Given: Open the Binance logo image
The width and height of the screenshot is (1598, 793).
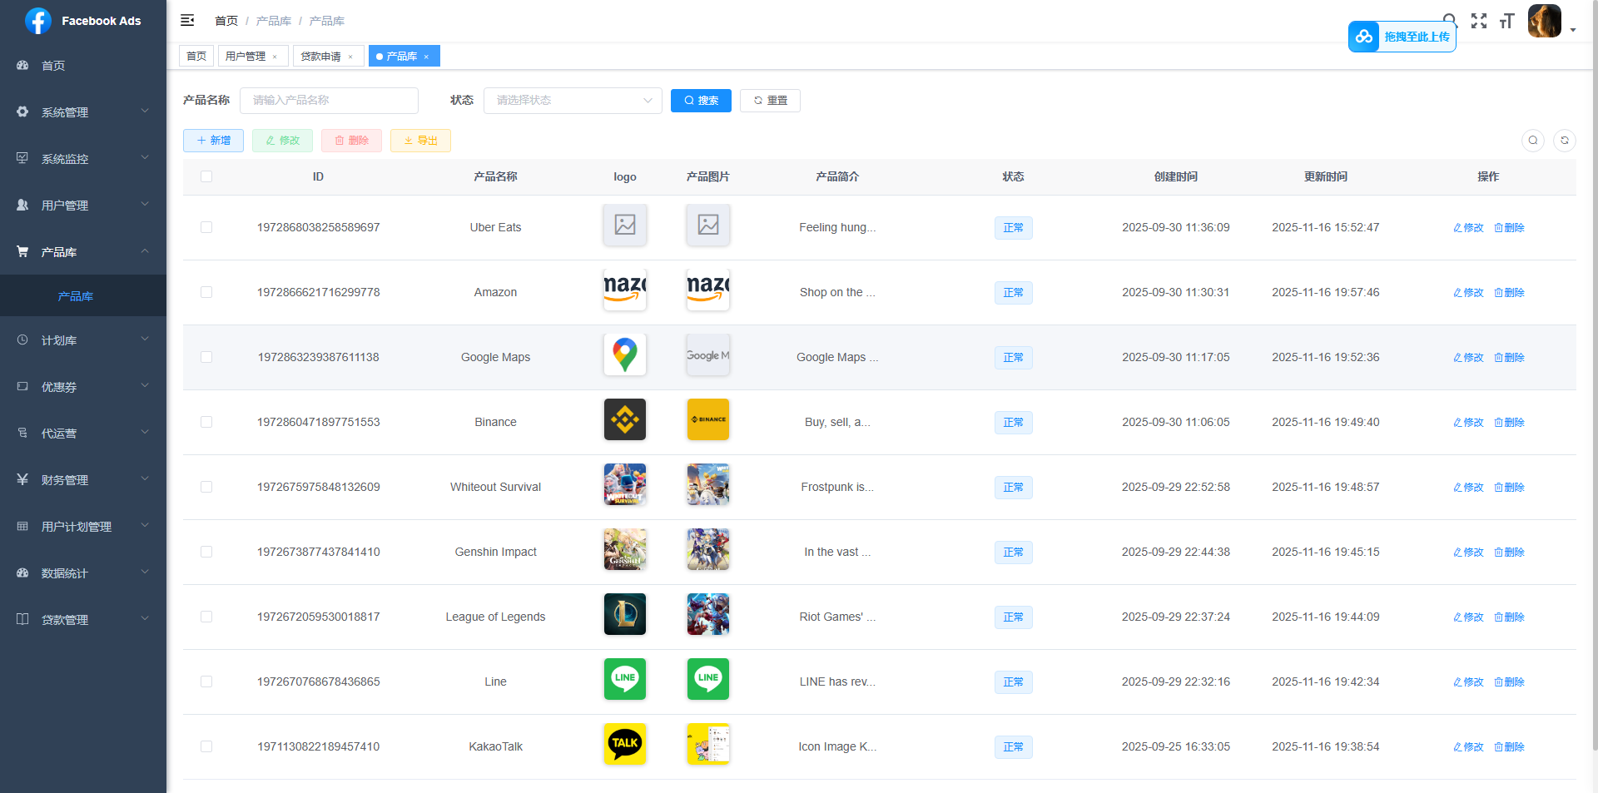Looking at the screenshot, I should click(624, 419).
